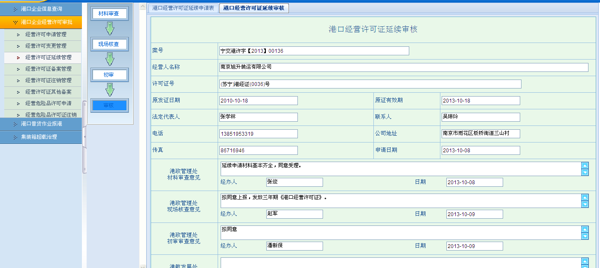Switch to 港口经营许可证延续申请表 tab

(183, 8)
